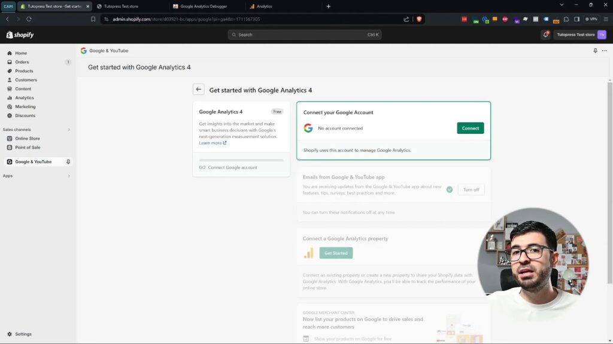Switch to Google Analytics Debugger tab
The image size is (613, 344).
pos(204,6)
